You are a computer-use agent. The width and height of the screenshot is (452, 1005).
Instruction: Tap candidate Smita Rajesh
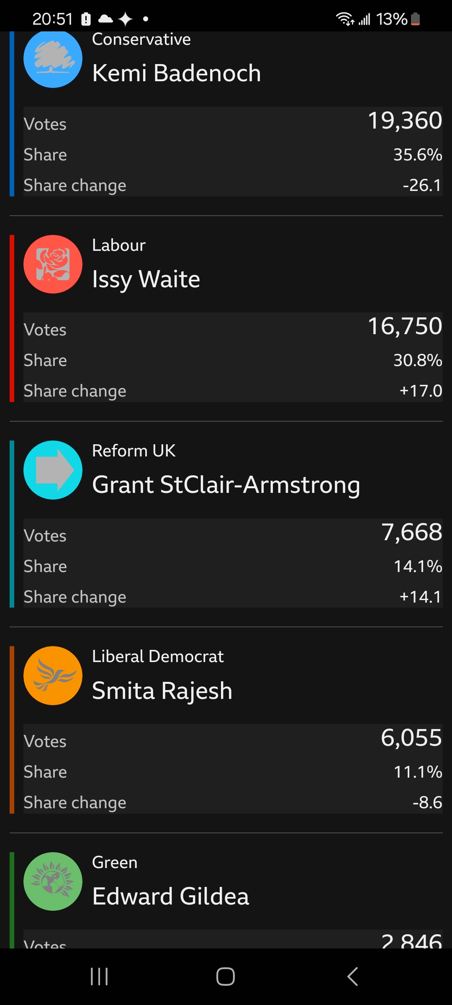(162, 691)
